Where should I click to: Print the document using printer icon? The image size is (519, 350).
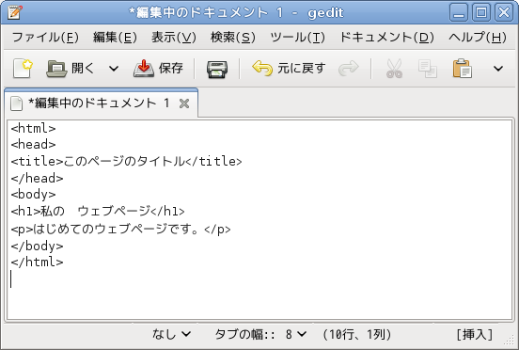point(217,69)
